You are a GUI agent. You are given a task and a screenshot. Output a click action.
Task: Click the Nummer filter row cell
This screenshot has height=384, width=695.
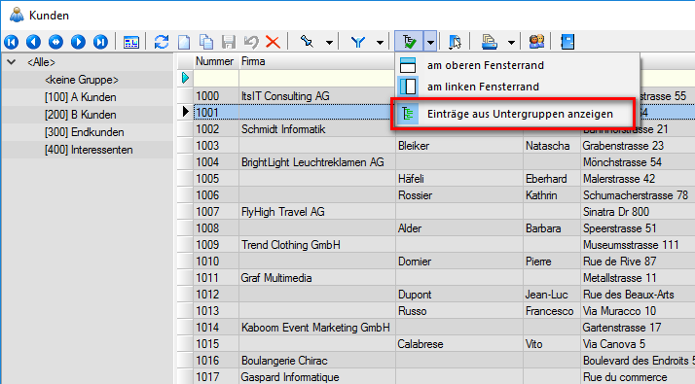(216, 78)
